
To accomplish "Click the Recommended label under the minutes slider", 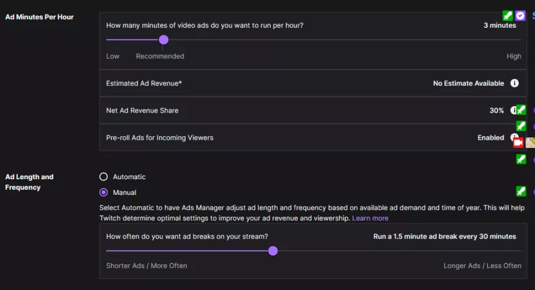I will (160, 56).
